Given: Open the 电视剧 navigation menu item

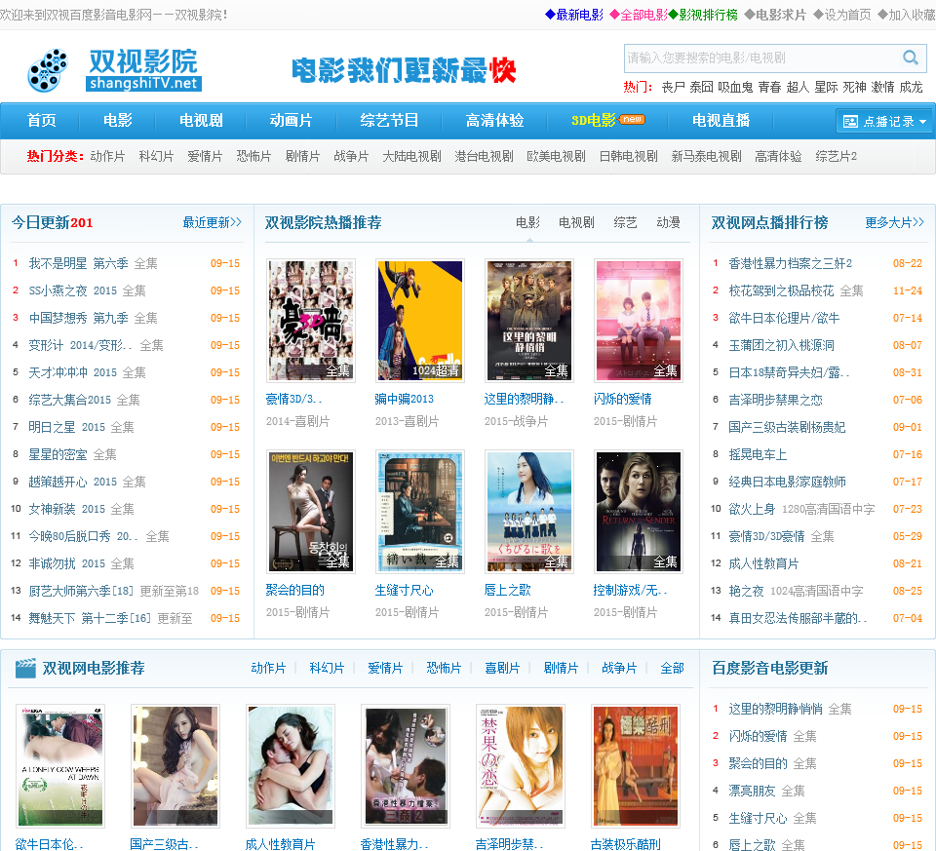Looking at the screenshot, I should point(201,121).
